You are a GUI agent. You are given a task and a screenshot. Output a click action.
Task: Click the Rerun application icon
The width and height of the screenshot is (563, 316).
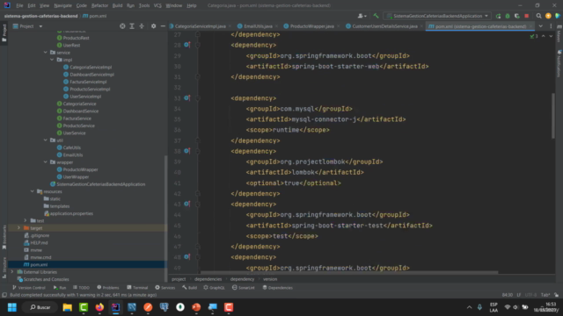(x=498, y=16)
